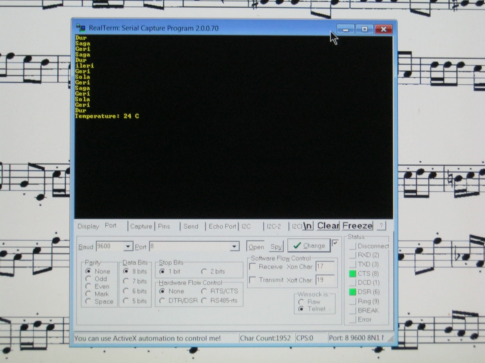Image resolution: width=485 pixels, height=363 pixels.
Task: Open the Capture tab
Action: click(x=141, y=226)
